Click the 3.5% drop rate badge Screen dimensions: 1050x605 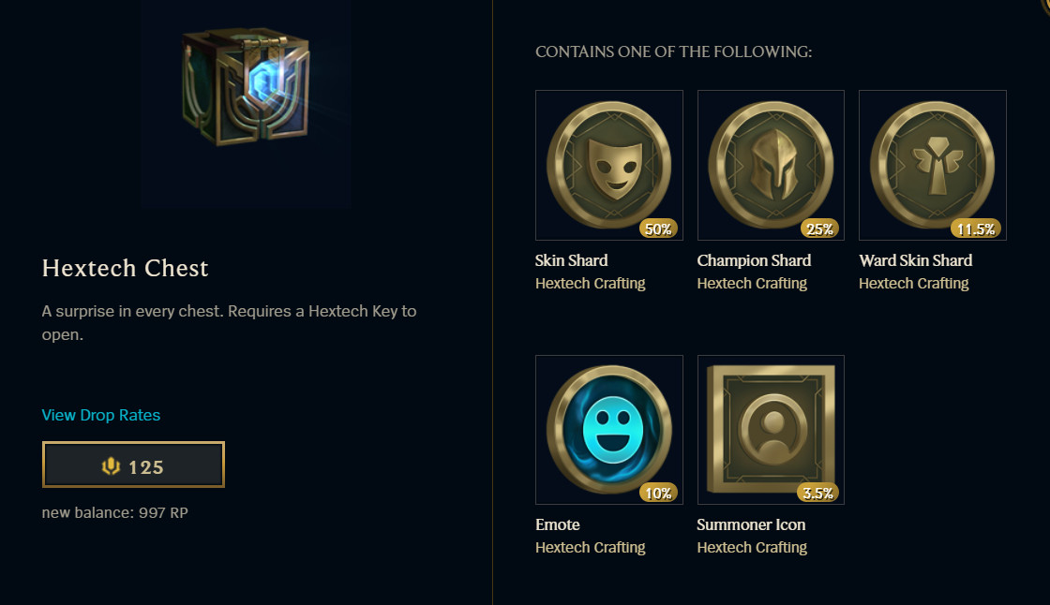coord(817,494)
